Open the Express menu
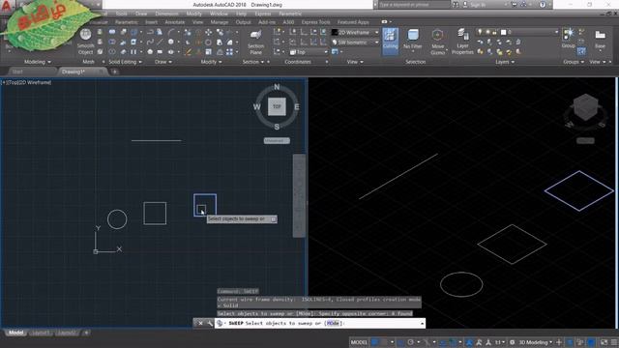The height and width of the screenshot is (348, 619). point(262,14)
